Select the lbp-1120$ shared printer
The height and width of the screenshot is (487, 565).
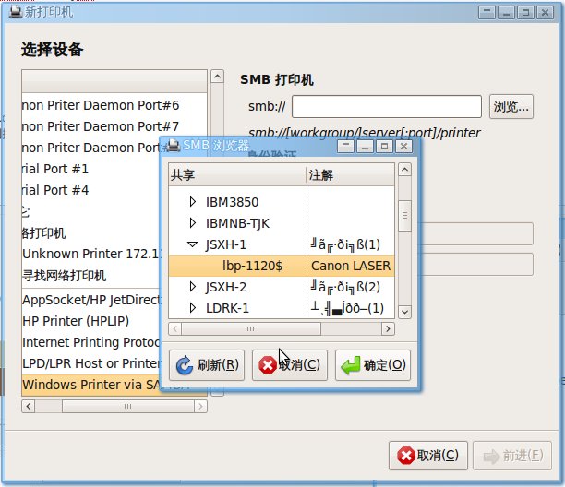(282, 266)
